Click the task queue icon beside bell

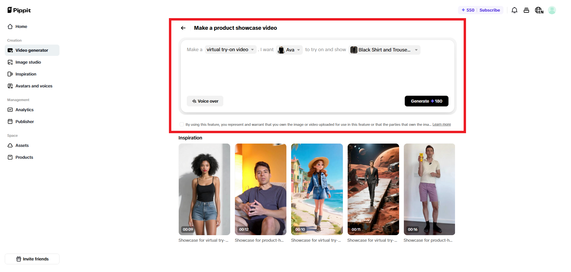pyautogui.click(x=526, y=10)
